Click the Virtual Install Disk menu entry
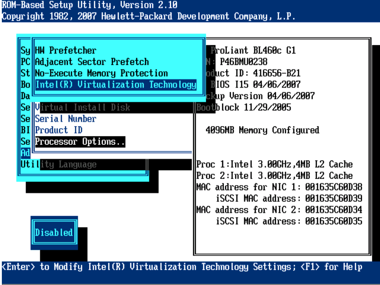 [x=82, y=107]
